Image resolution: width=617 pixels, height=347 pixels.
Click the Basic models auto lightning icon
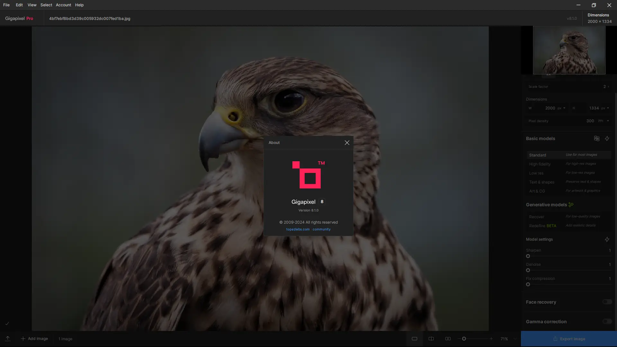pyautogui.click(x=607, y=138)
